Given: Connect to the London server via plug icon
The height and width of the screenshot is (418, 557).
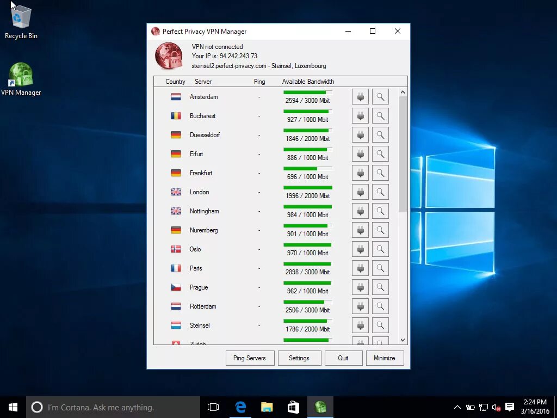Looking at the screenshot, I should point(360,192).
